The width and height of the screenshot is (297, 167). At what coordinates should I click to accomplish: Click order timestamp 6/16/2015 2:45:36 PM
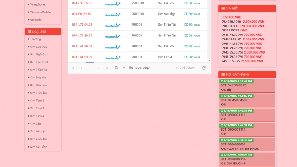(x=236, y=111)
